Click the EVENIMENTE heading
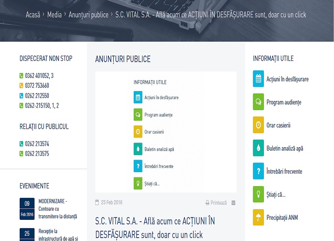The image size is (334, 241). click(34, 186)
